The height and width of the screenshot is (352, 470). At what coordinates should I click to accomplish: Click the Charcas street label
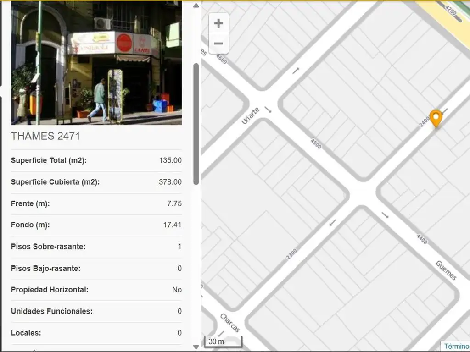[229, 323]
